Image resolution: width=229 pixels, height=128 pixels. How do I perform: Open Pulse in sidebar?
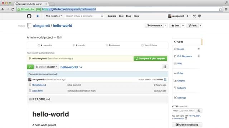[x=180, y=74]
